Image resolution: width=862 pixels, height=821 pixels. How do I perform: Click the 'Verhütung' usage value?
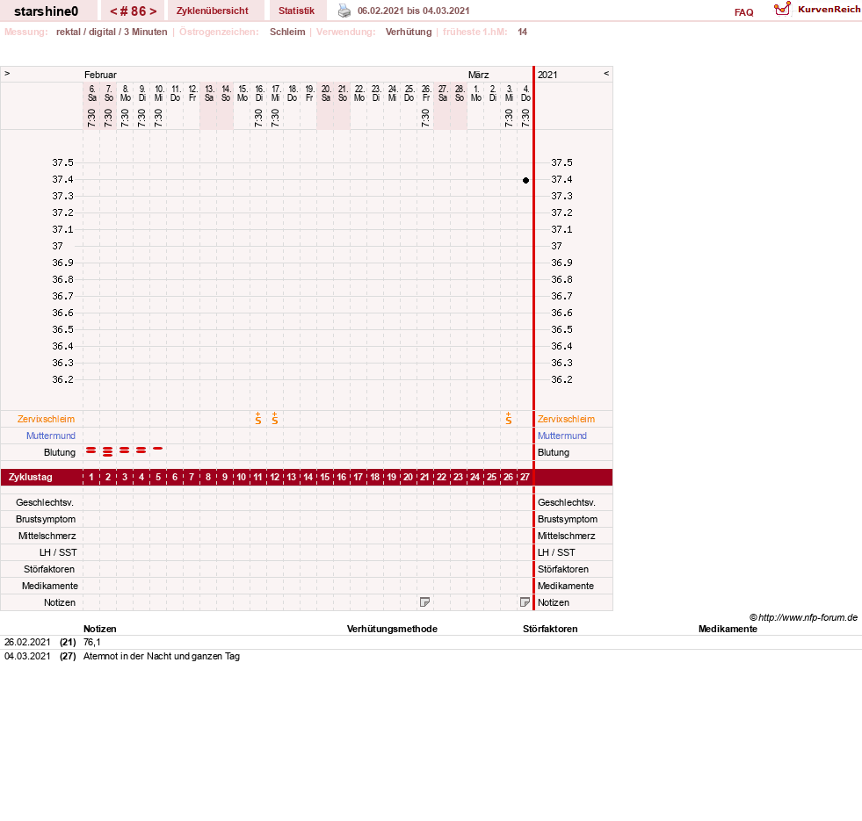coord(409,32)
